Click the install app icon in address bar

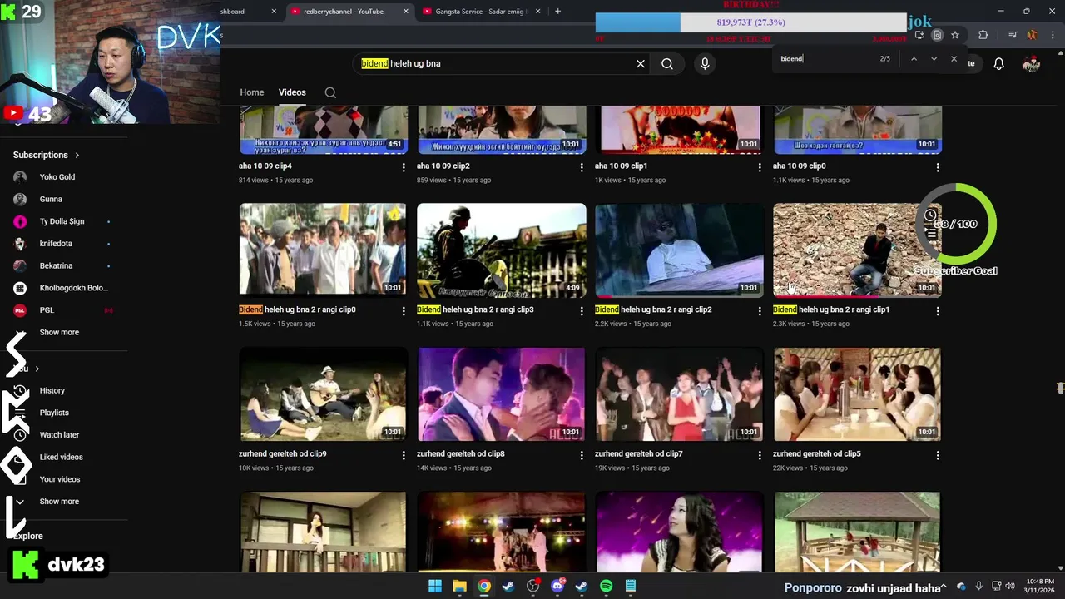coord(919,35)
